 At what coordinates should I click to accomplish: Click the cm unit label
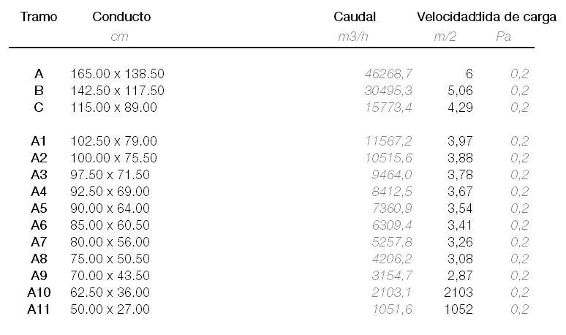coord(119,37)
